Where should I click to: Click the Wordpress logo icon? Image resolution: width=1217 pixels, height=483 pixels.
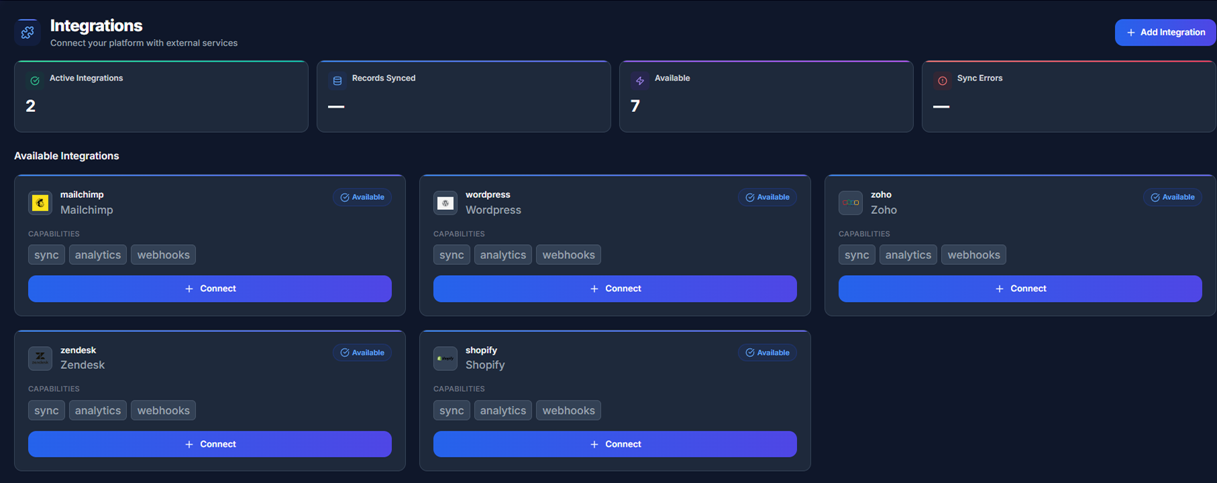coord(445,203)
